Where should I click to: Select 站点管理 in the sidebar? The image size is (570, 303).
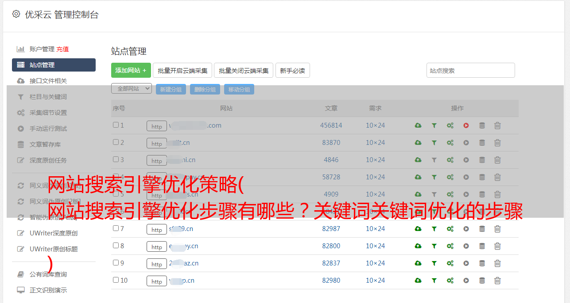[54, 65]
